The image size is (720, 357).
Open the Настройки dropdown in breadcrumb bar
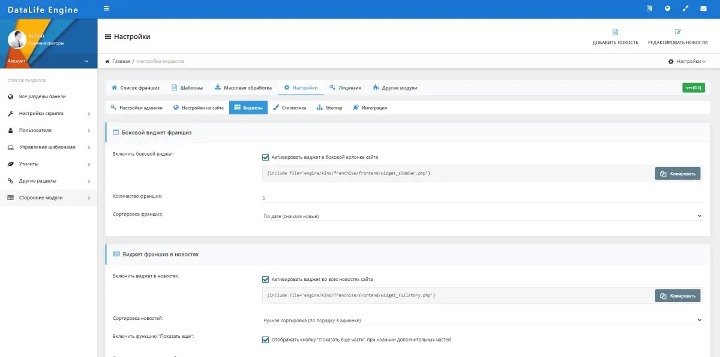click(687, 61)
